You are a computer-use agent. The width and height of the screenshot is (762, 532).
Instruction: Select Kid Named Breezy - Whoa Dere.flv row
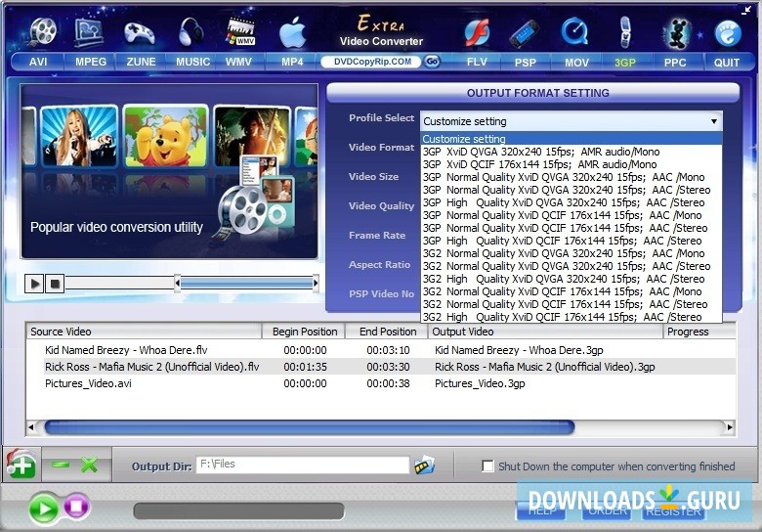(381, 350)
